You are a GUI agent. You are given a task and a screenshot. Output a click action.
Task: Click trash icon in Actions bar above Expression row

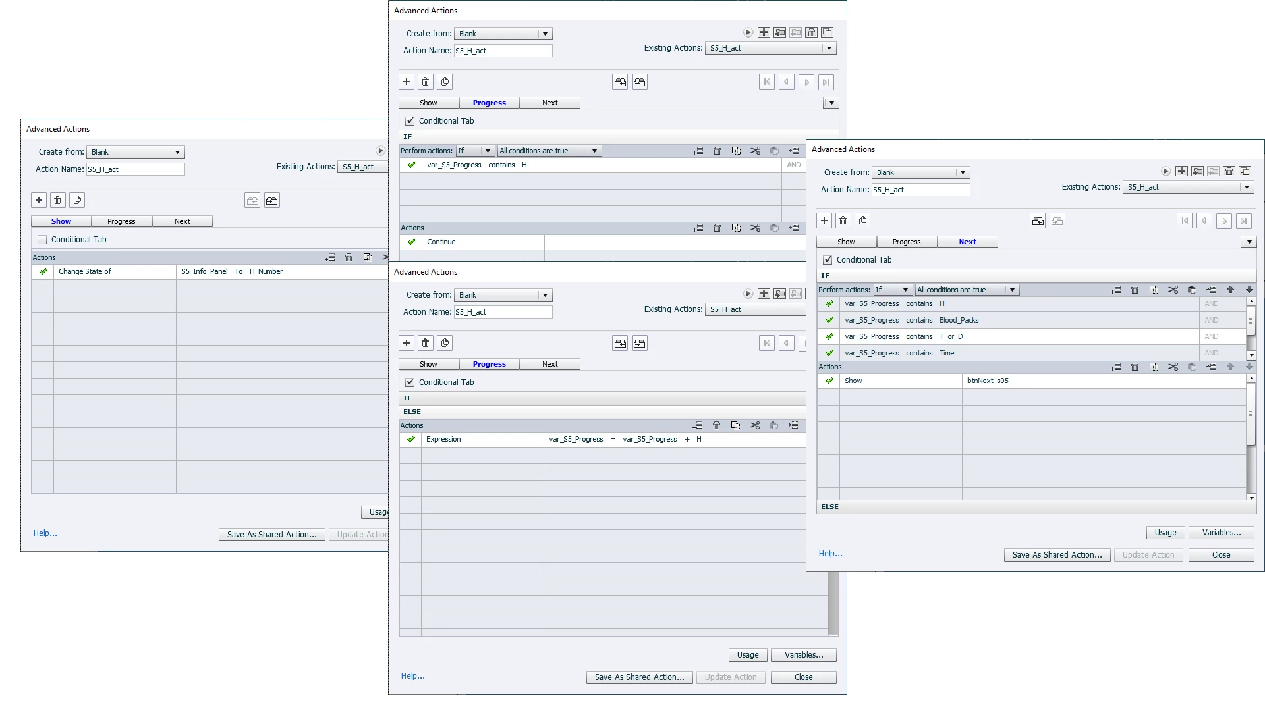click(716, 425)
